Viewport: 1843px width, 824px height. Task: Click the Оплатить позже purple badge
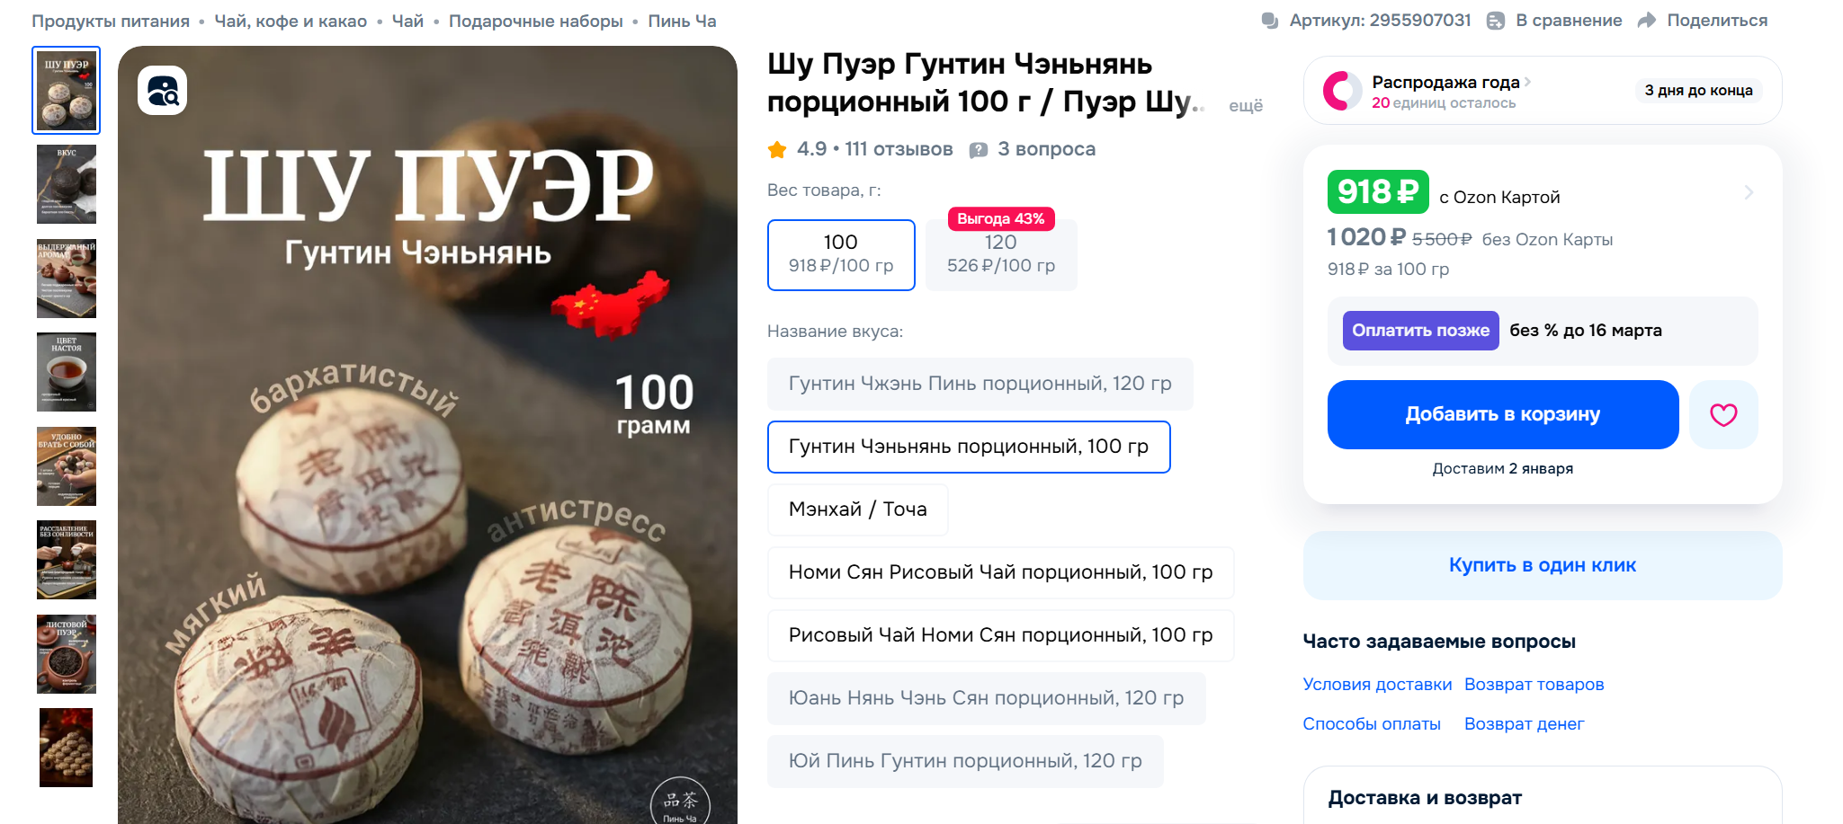click(1421, 331)
